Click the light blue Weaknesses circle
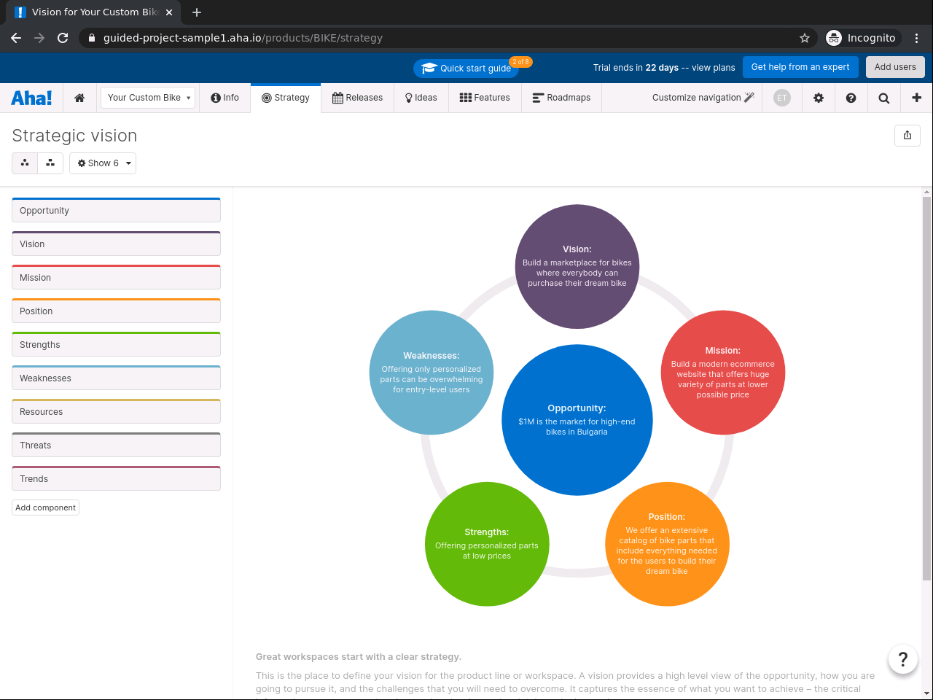Screen dimensions: 933x700 pyautogui.click(x=432, y=373)
